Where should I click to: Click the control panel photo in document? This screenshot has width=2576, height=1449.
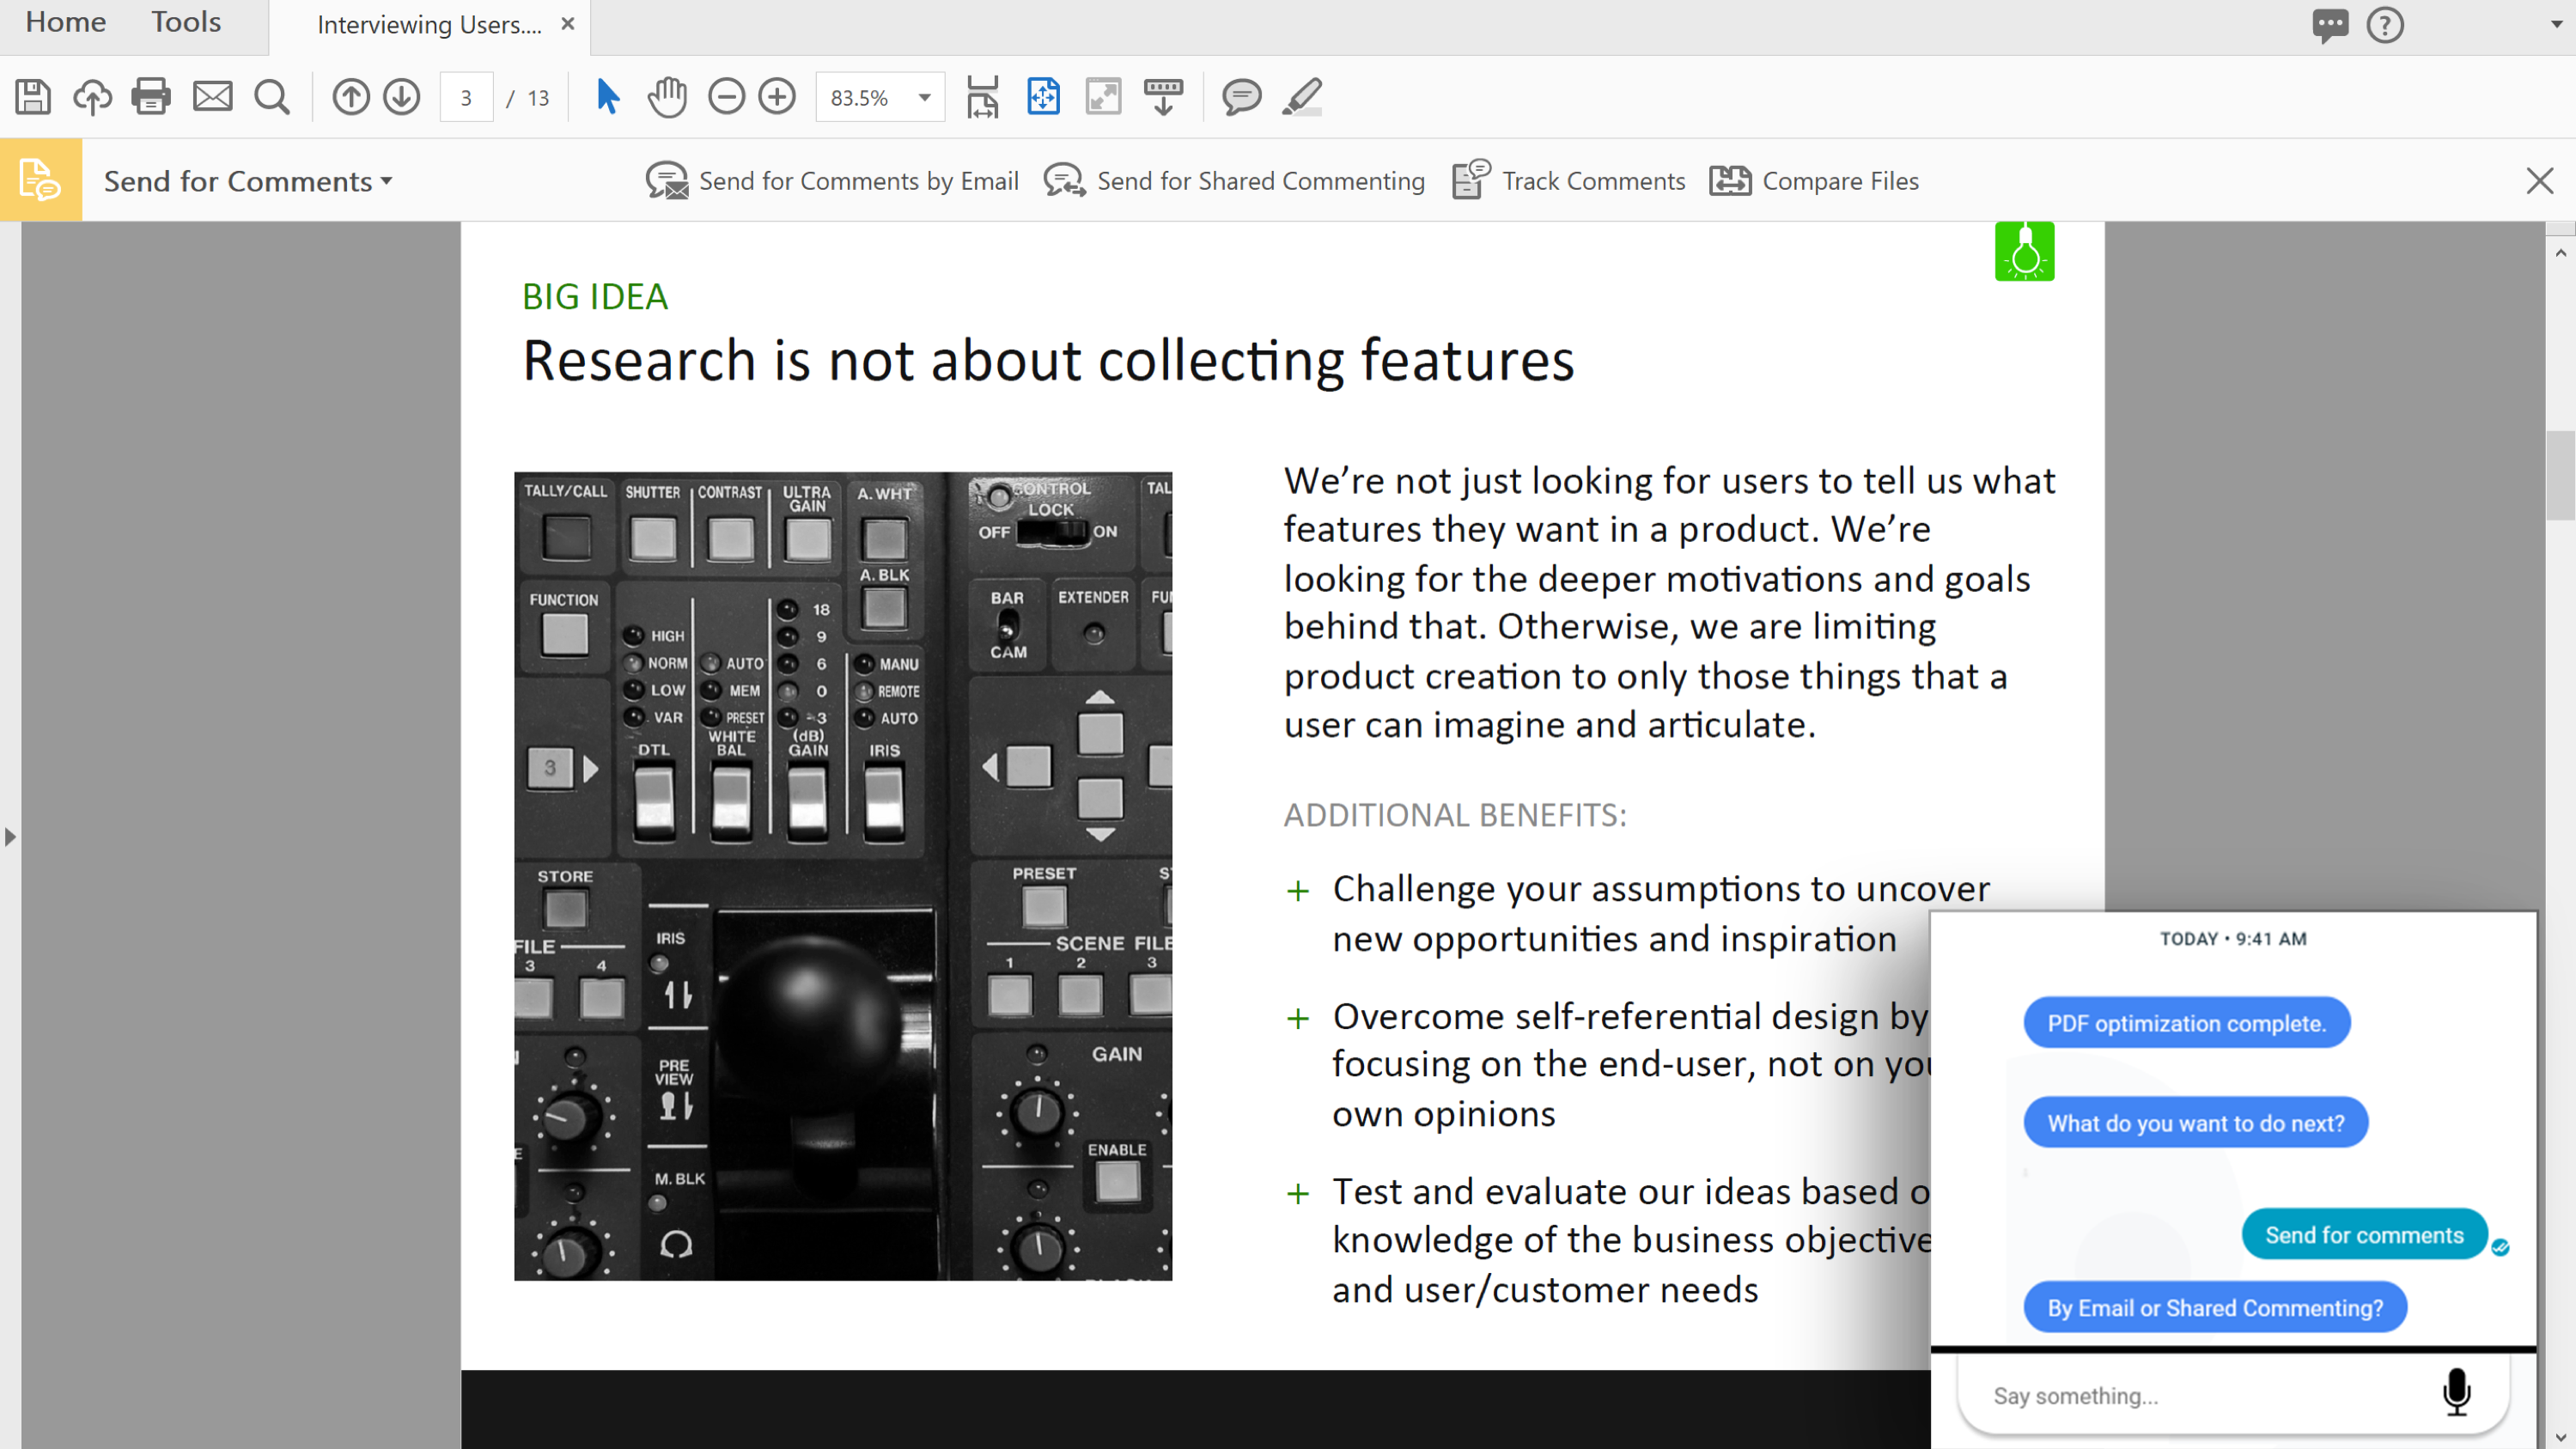(x=843, y=877)
